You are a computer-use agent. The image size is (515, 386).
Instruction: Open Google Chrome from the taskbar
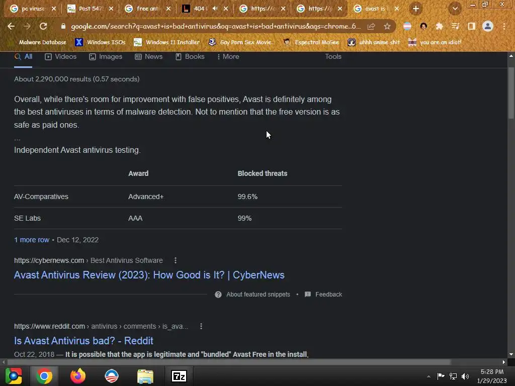pos(44,376)
